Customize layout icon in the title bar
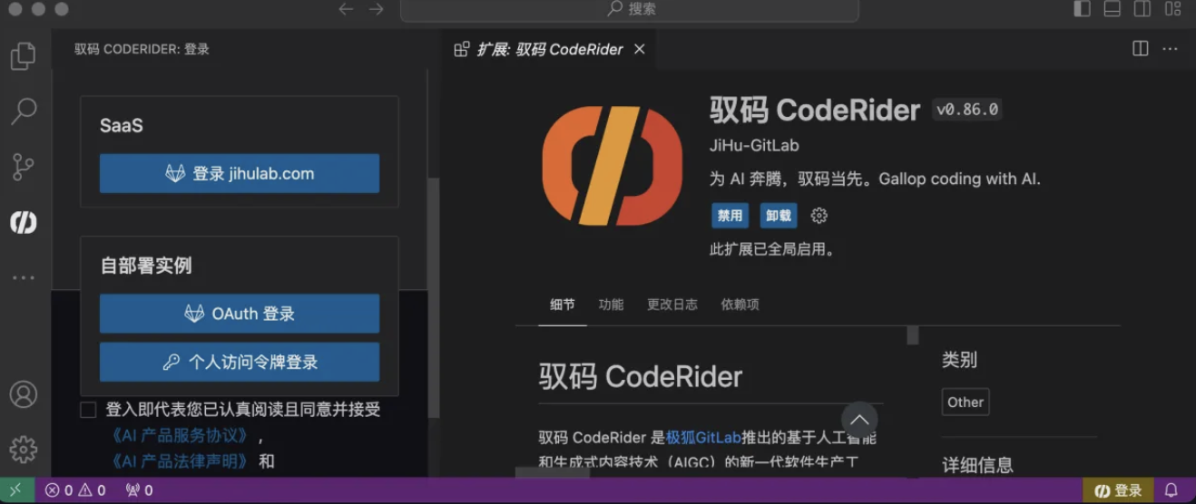 click(x=1173, y=9)
